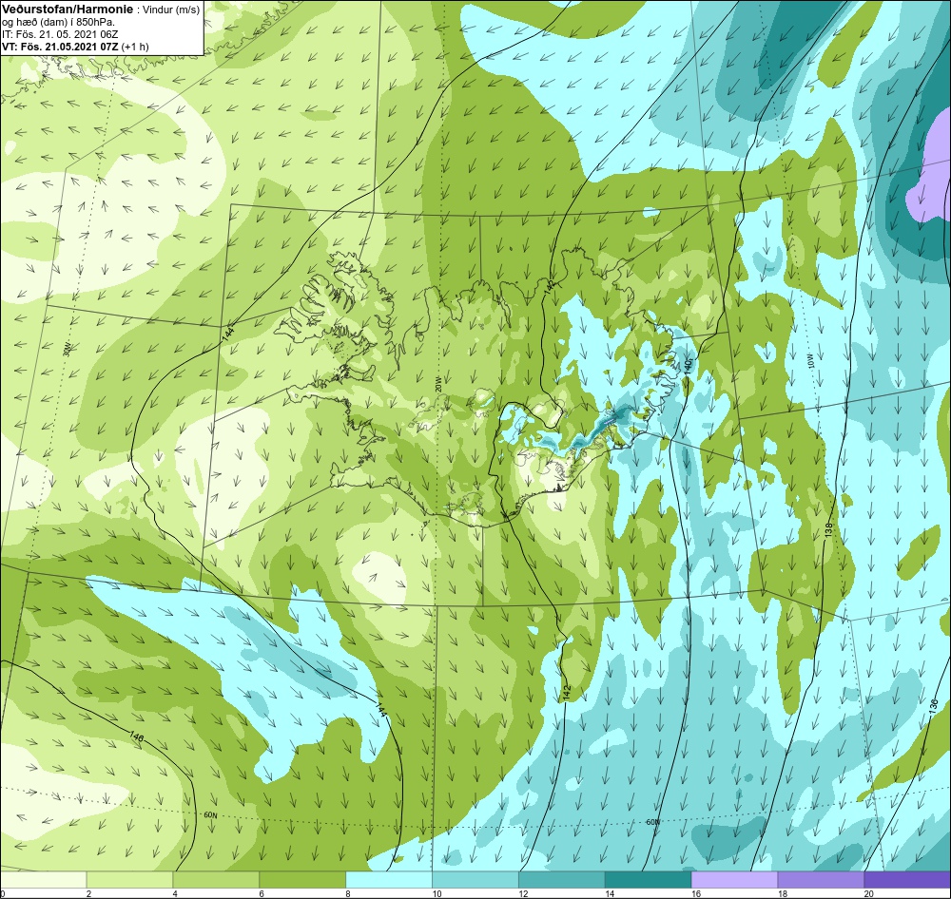Click the legend value '14'

point(610,893)
